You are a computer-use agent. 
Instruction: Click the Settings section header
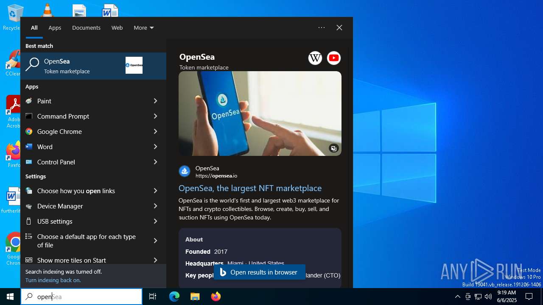click(x=36, y=176)
